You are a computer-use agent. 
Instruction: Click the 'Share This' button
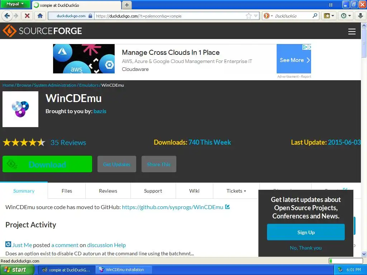pyautogui.click(x=159, y=164)
